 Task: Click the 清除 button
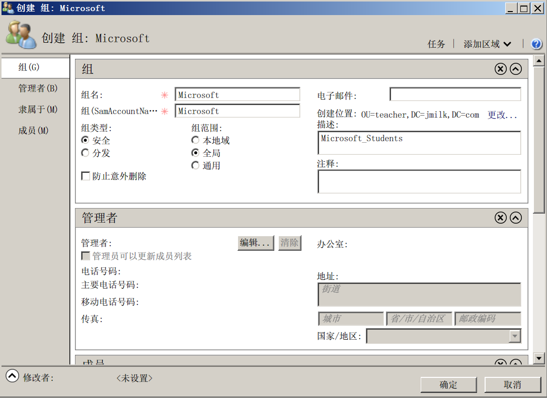coord(289,243)
